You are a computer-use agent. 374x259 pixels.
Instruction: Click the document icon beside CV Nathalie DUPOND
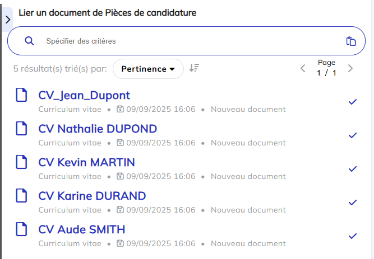pos(21,128)
